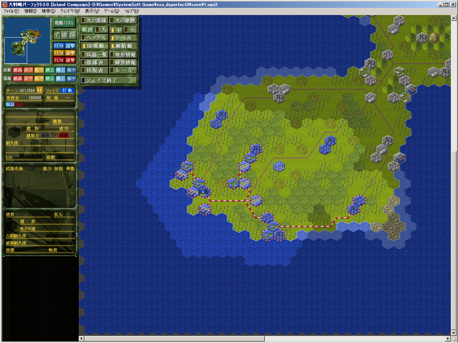Select the イ mode icon
Image resolution: width=458 pixels, height=343 pixels.
[x=57, y=35]
